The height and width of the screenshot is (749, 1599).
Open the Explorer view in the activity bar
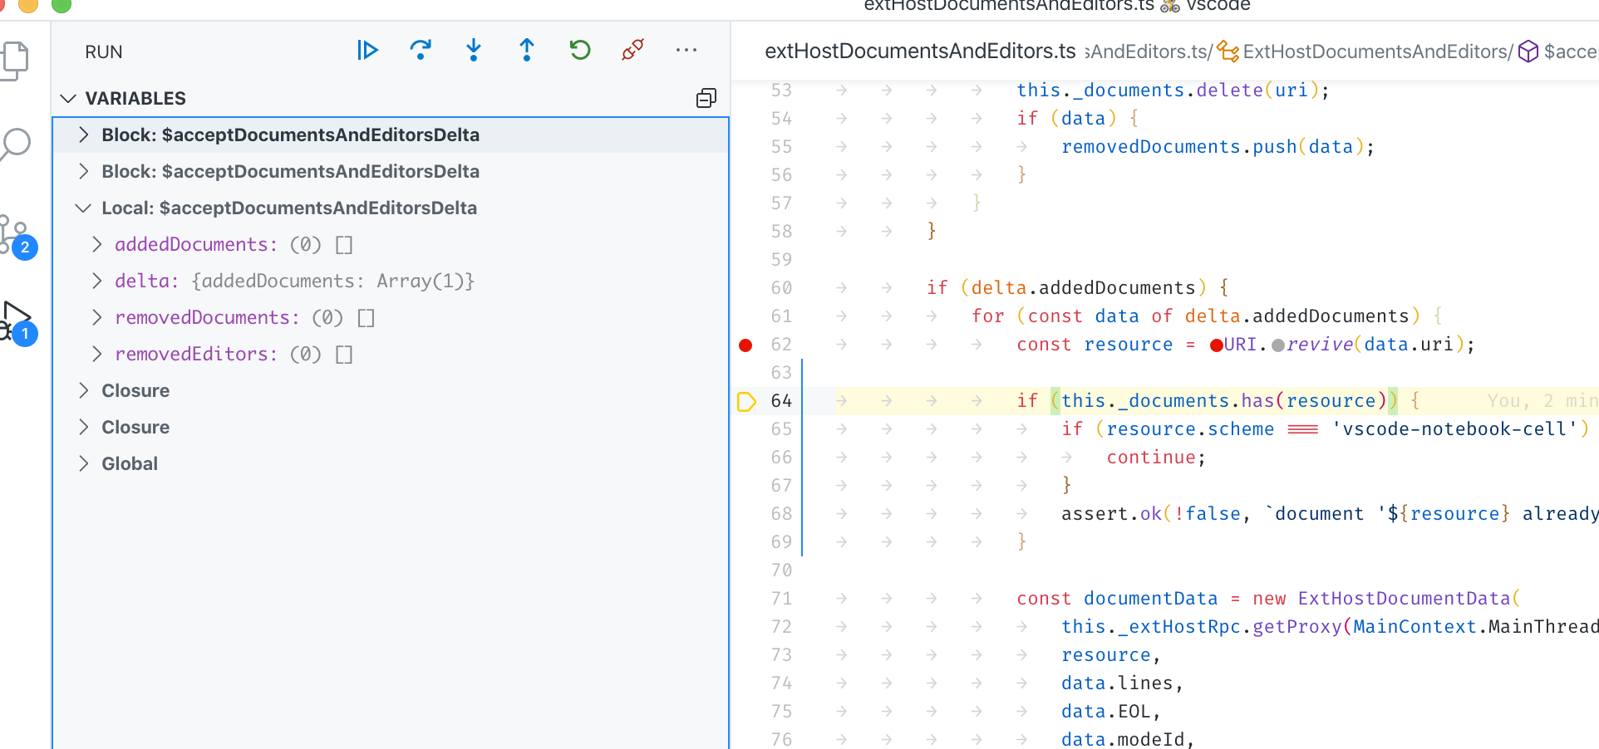pyautogui.click(x=14, y=61)
